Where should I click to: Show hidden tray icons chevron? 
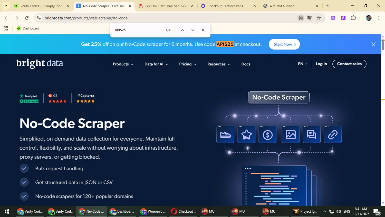(x=325, y=211)
